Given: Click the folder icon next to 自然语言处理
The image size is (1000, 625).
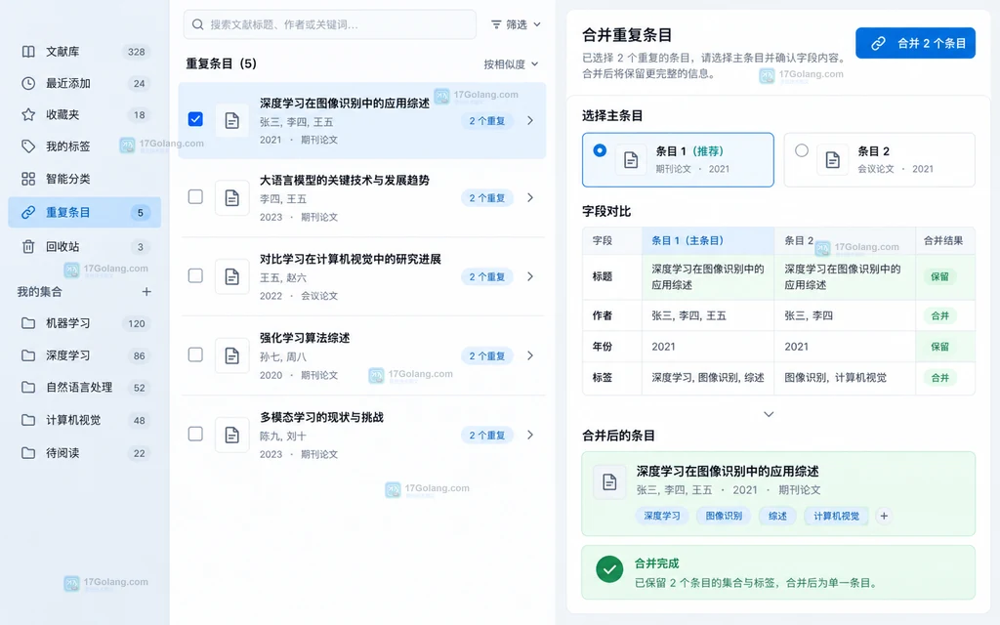Looking at the screenshot, I should [x=28, y=387].
